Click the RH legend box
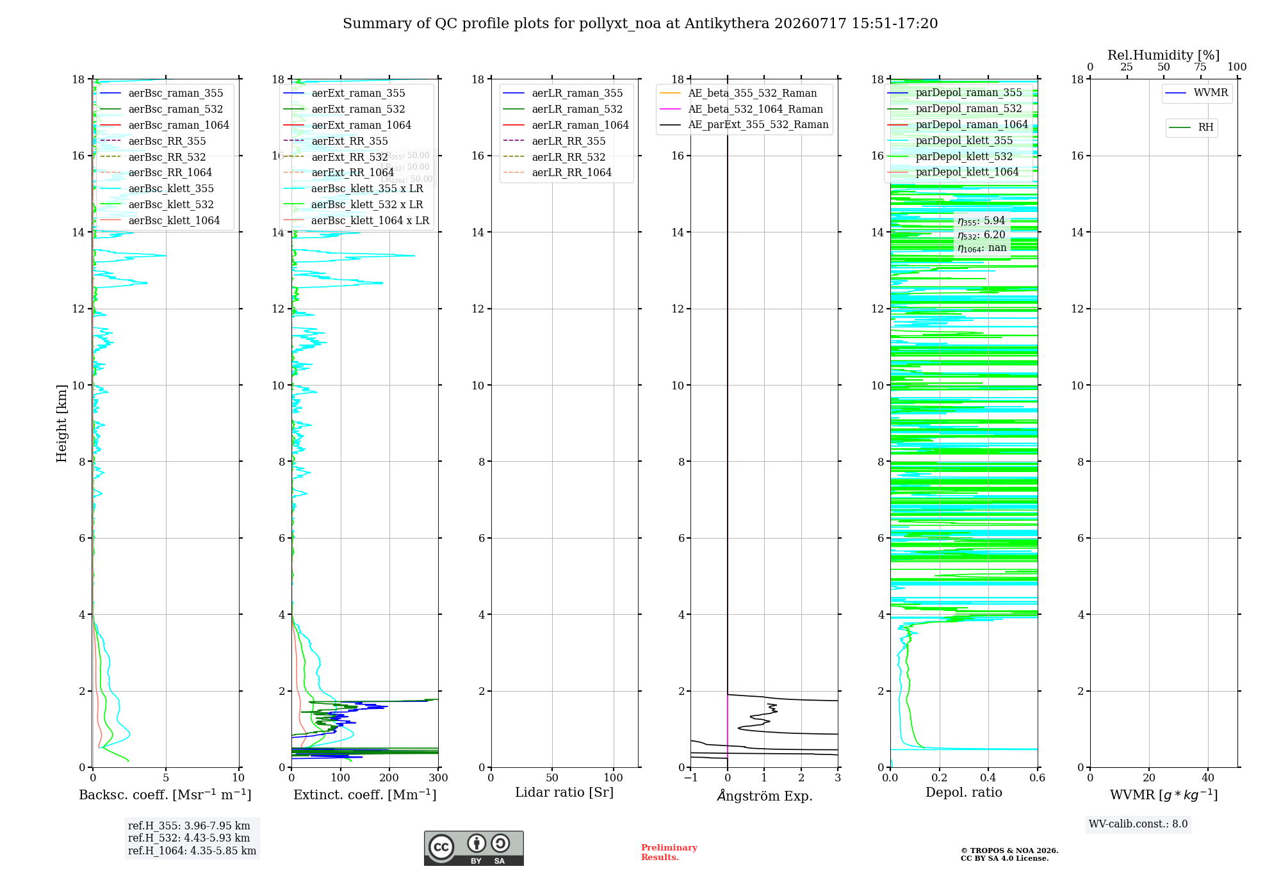 pos(1191,128)
